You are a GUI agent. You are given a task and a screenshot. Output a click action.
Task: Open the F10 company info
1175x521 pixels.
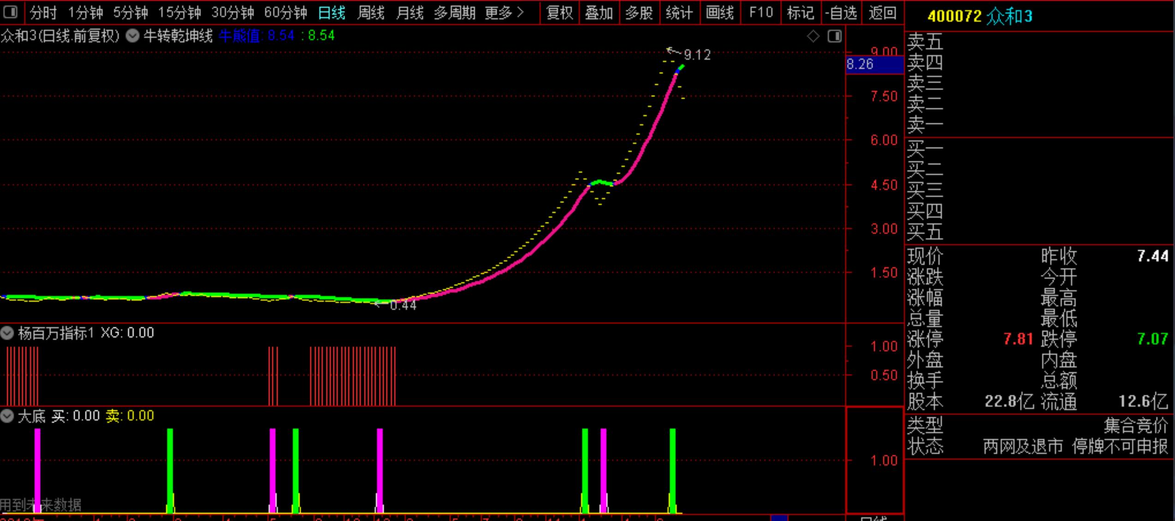coord(760,12)
